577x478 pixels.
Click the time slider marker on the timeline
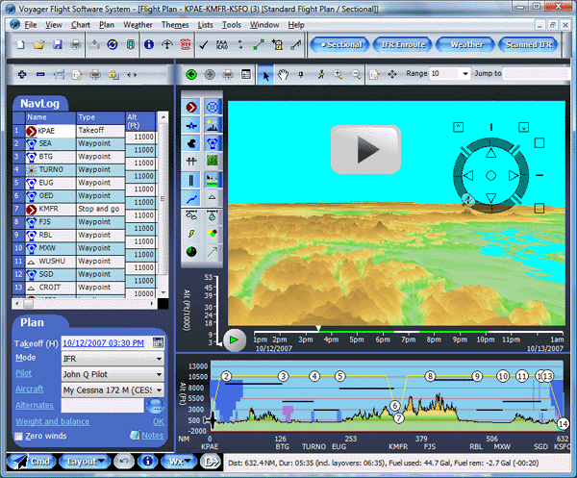click(318, 328)
